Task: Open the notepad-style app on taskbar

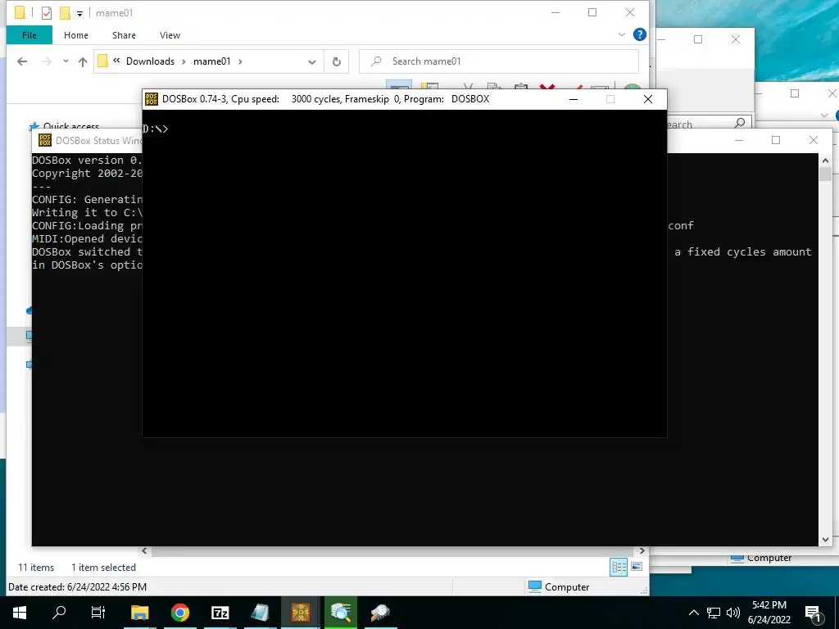Action: coord(260,613)
